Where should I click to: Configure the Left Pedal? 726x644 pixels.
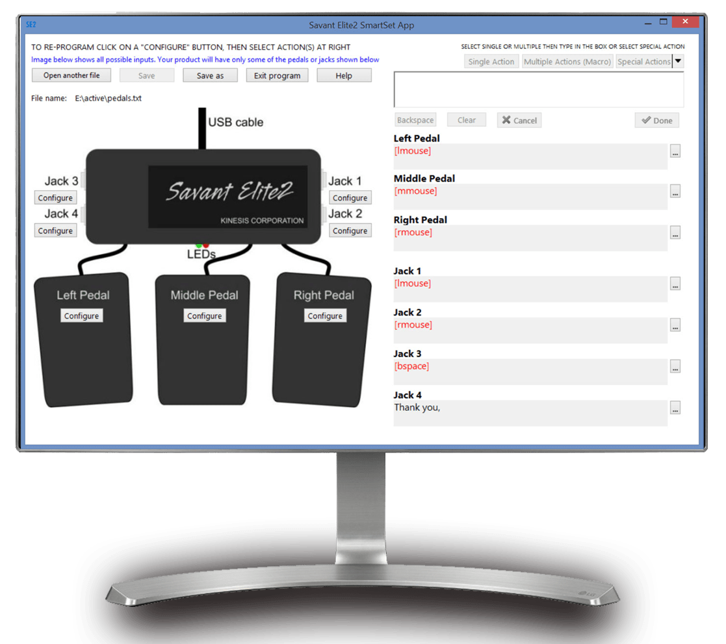click(x=81, y=316)
